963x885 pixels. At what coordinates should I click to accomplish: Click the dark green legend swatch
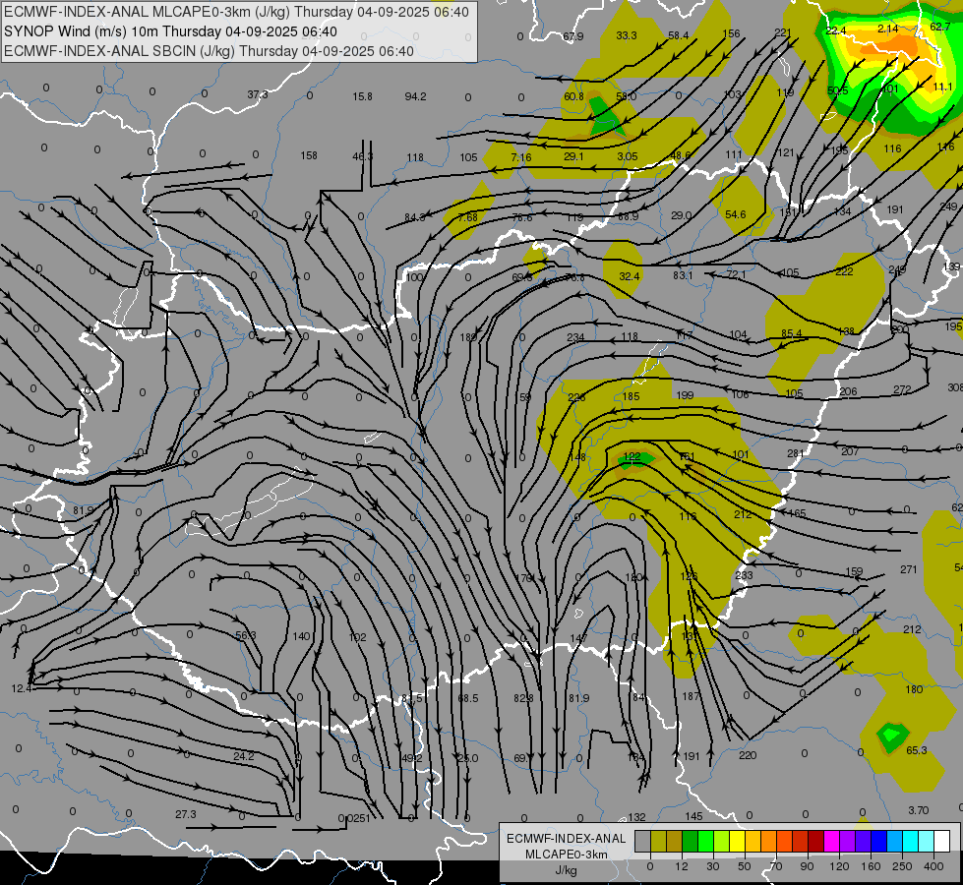coord(691,842)
